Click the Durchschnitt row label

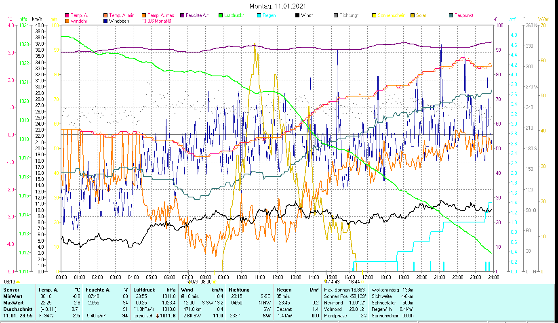[x=17, y=309]
